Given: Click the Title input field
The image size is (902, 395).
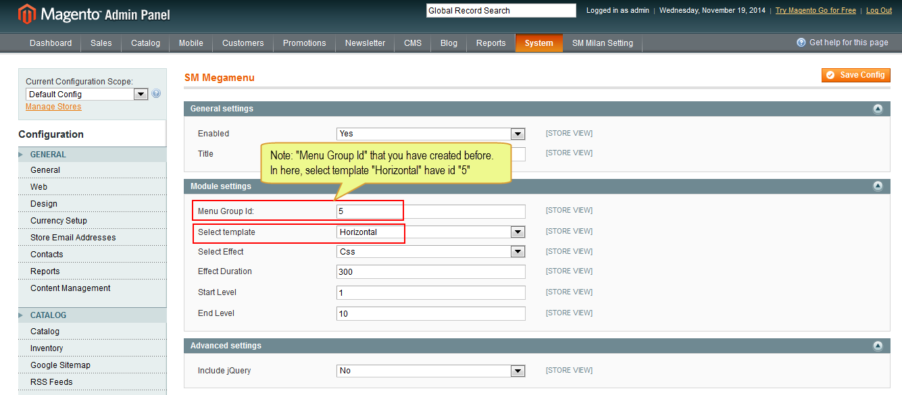Looking at the screenshot, I should pyautogui.click(x=431, y=154).
